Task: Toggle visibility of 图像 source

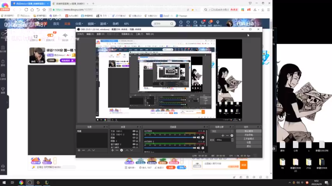Action: (134, 138)
